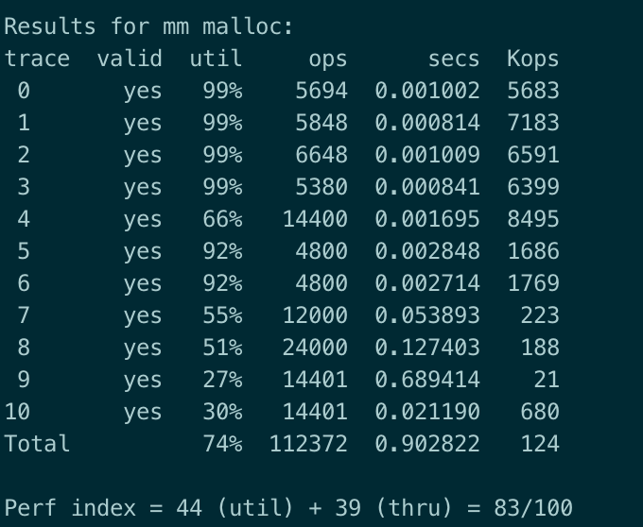Viewport: 643px width, 527px height.
Task: Click the 'trace' column header
Action: 37,59
